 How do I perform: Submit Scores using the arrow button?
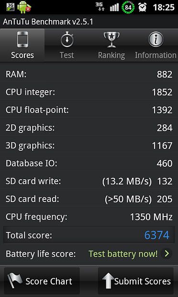(135, 281)
